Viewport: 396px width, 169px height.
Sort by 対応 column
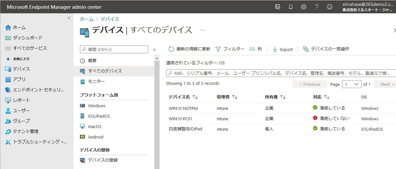click(x=321, y=97)
